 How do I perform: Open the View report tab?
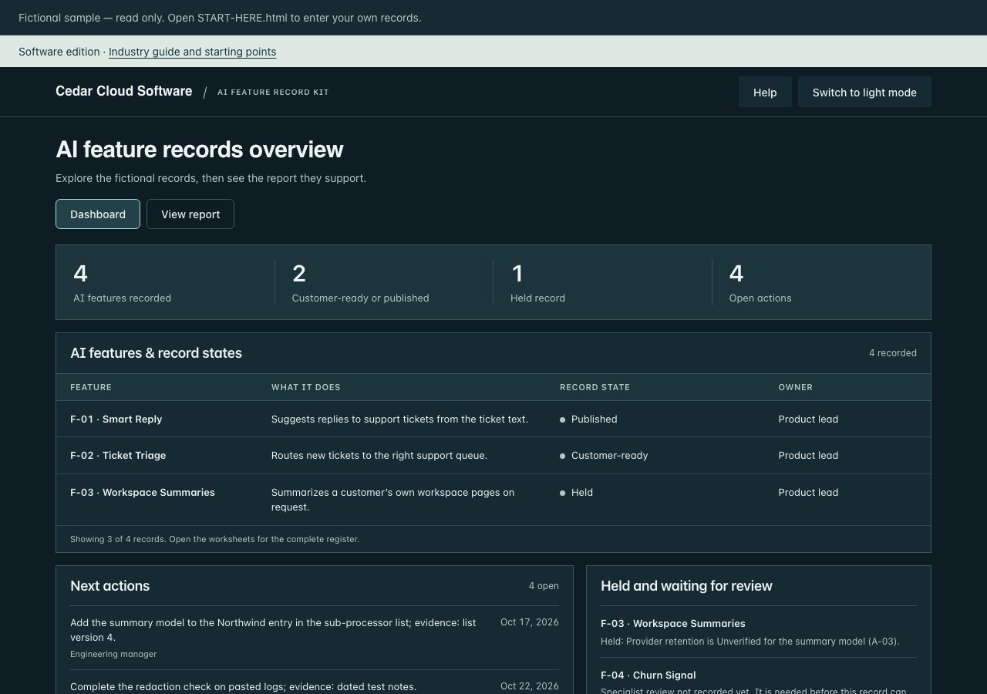(190, 214)
